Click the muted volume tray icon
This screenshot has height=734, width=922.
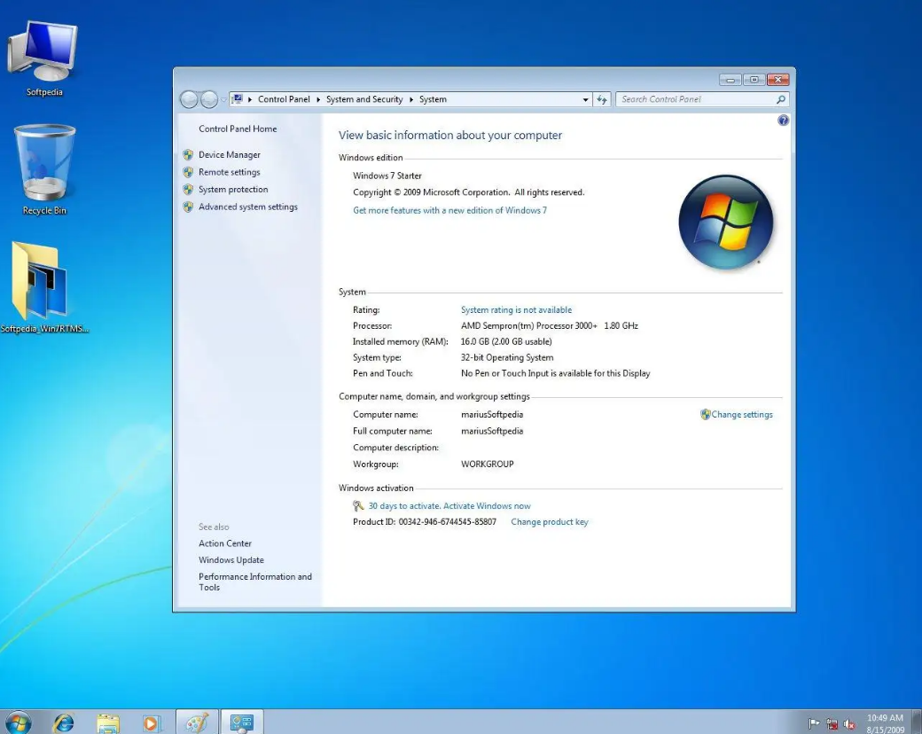[x=849, y=724]
